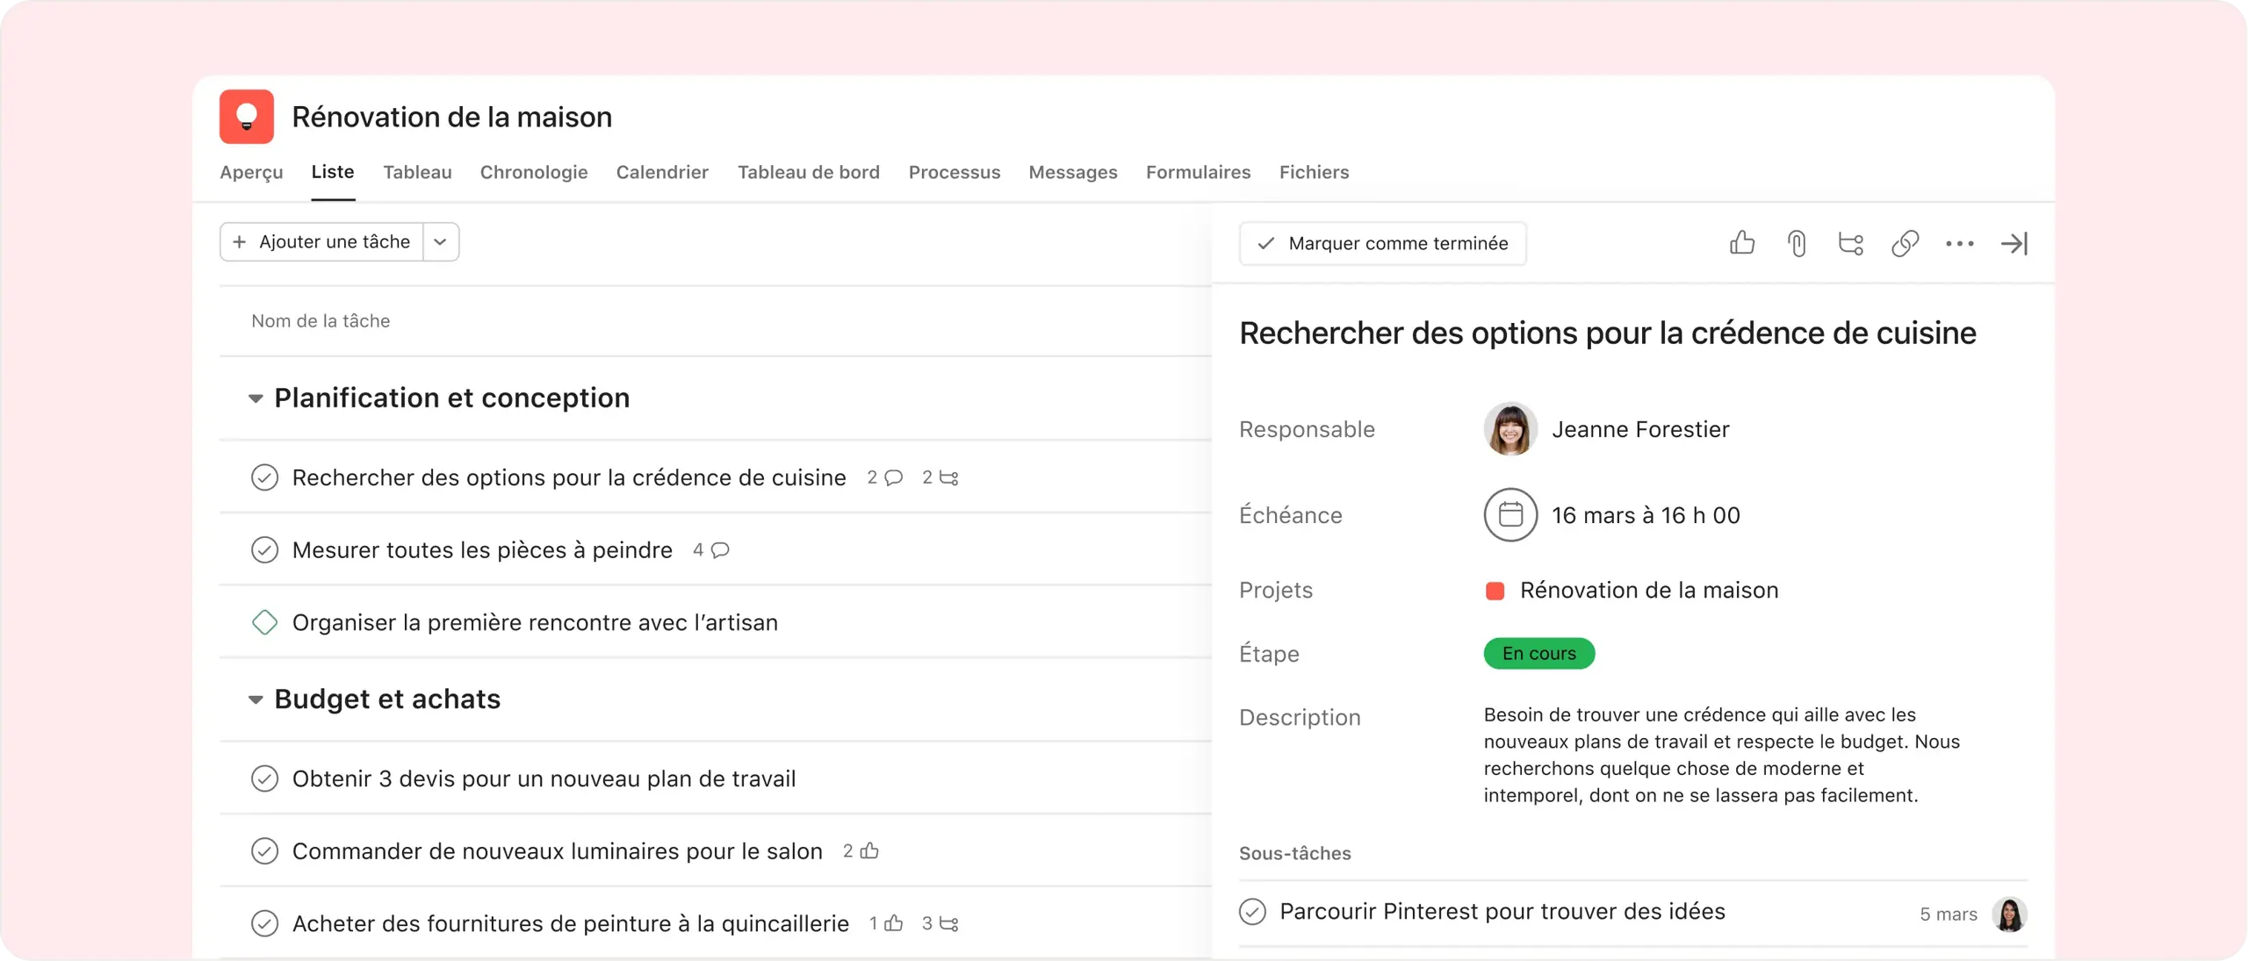Click Jeanne Forestier's avatar photo

click(x=1510, y=429)
